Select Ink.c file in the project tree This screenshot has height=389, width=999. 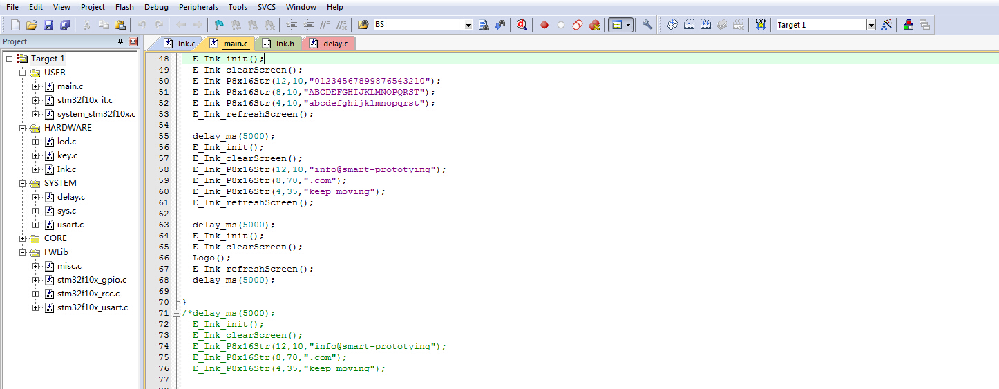pyautogui.click(x=66, y=169)
